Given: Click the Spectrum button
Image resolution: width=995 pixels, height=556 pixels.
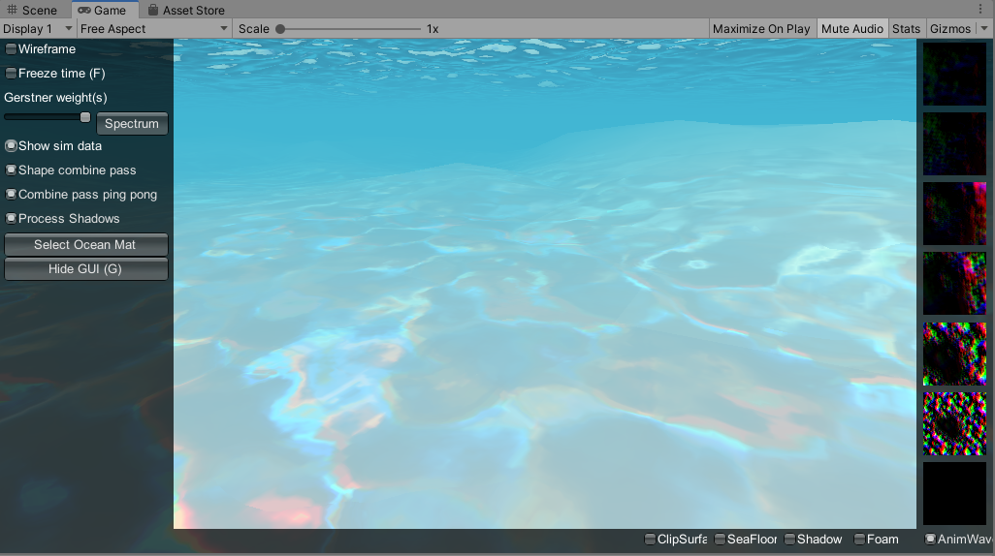Looking at the screenshot, I should [x=132, y=124].
